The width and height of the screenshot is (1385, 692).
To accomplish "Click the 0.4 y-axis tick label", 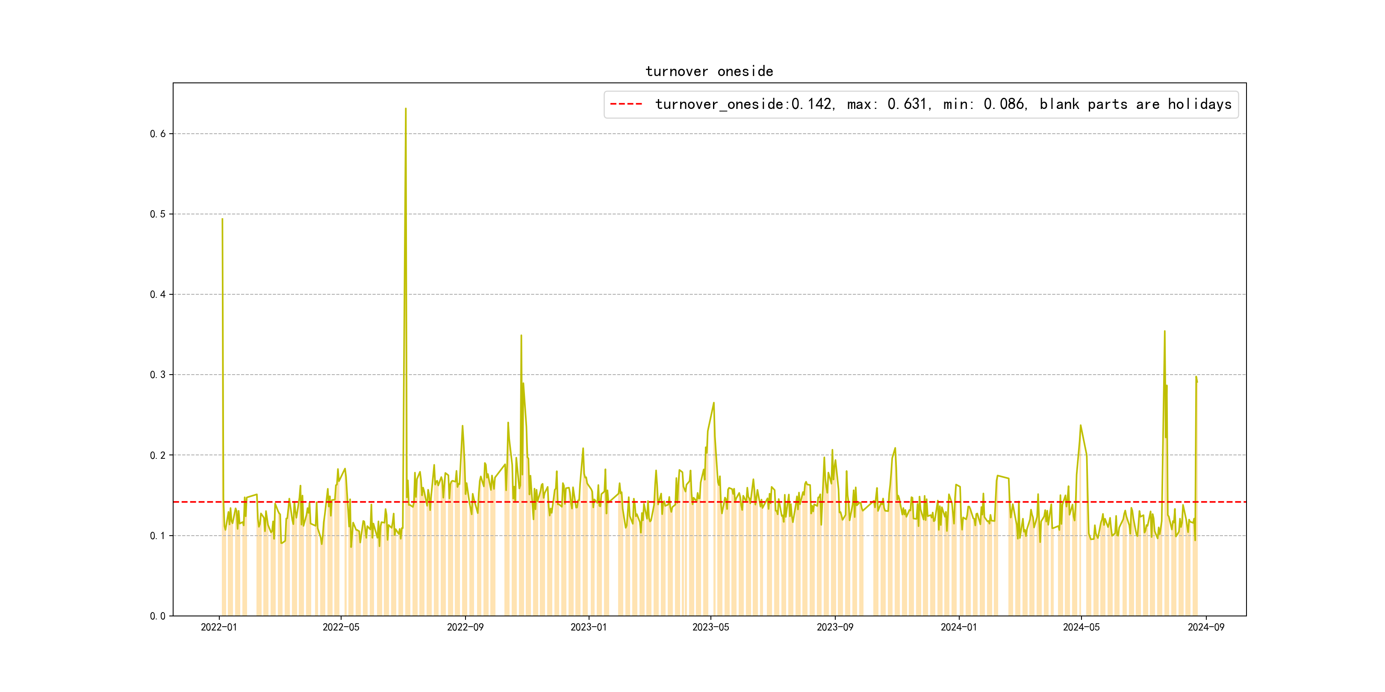I will point(158,294).
